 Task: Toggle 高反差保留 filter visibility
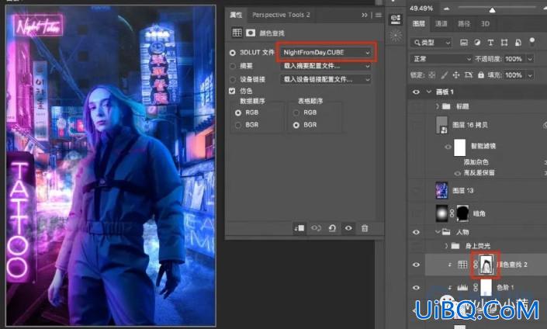pyautogui.click(x=458, y=173)
